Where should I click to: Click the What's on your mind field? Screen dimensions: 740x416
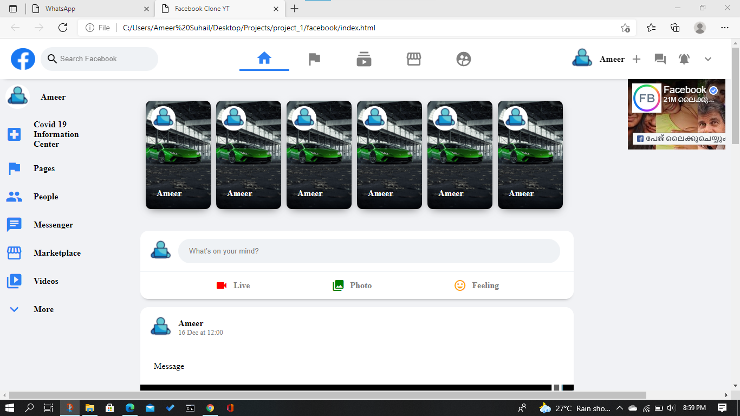pyautogui.click(x=369, y=251)
